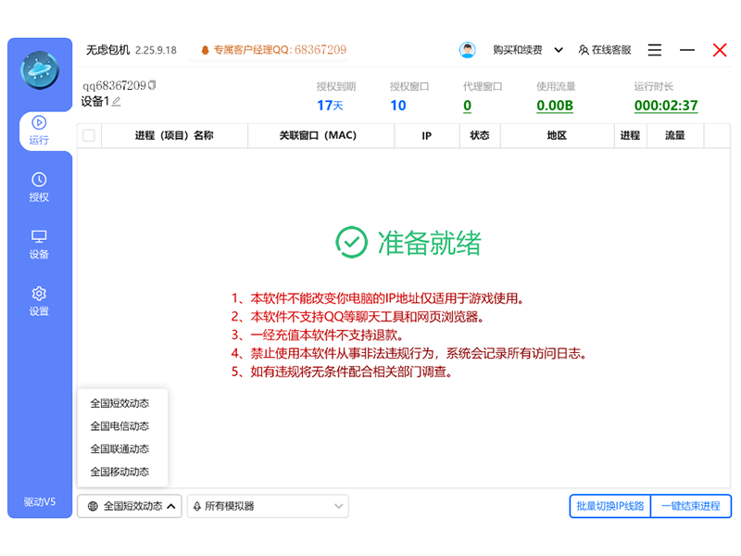The height and width of the screenshot is (556, 741).
Task: Select the 运行 tab icon in sidebar
Action: (39, 125)
